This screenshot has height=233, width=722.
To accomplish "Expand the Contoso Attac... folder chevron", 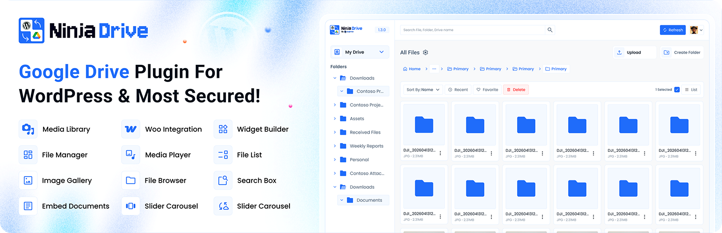I will [x=335, y=173].
